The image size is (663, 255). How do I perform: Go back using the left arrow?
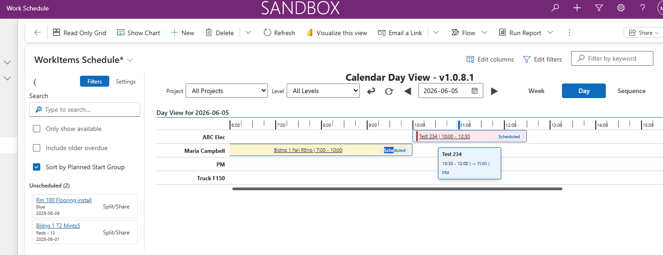pos(37,33)
